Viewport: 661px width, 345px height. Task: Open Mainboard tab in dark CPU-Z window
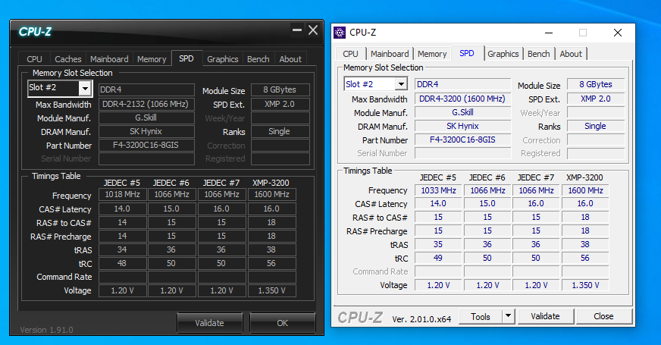pos(109,59)
